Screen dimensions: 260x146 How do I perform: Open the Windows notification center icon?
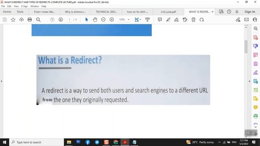(x=253, y=142)
